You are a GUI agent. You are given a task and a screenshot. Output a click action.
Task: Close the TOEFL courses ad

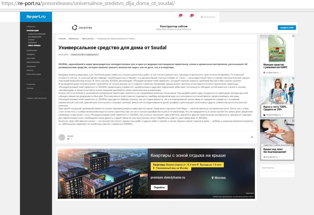pyautogui.click(x=293, y=78)
